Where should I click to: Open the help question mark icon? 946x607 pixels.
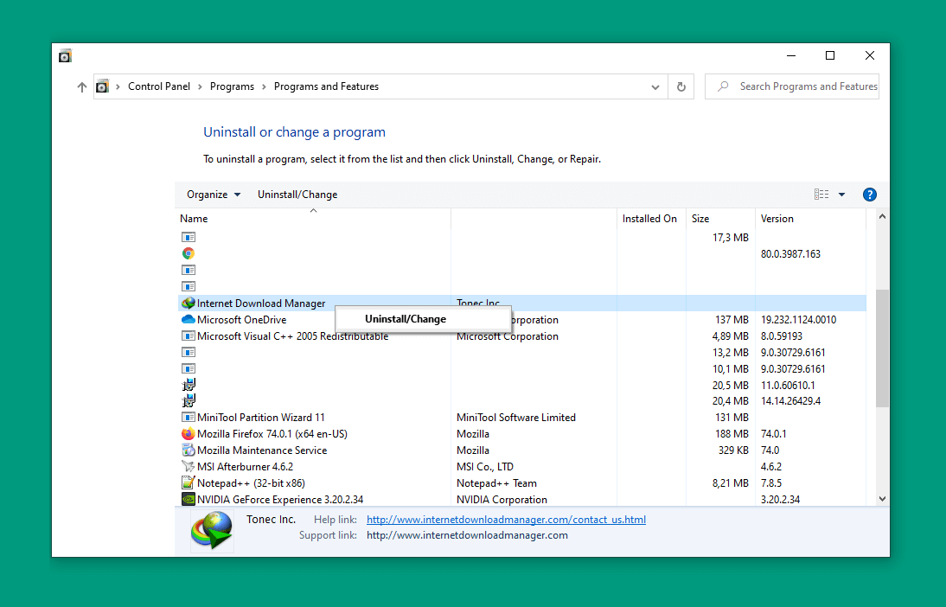869,195
